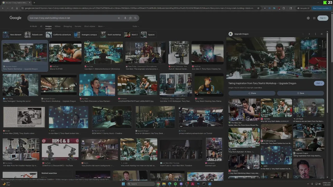Open Microsoft Edge from the taskbar
This screenshot has height=187, width=333.
click(170, 184)
